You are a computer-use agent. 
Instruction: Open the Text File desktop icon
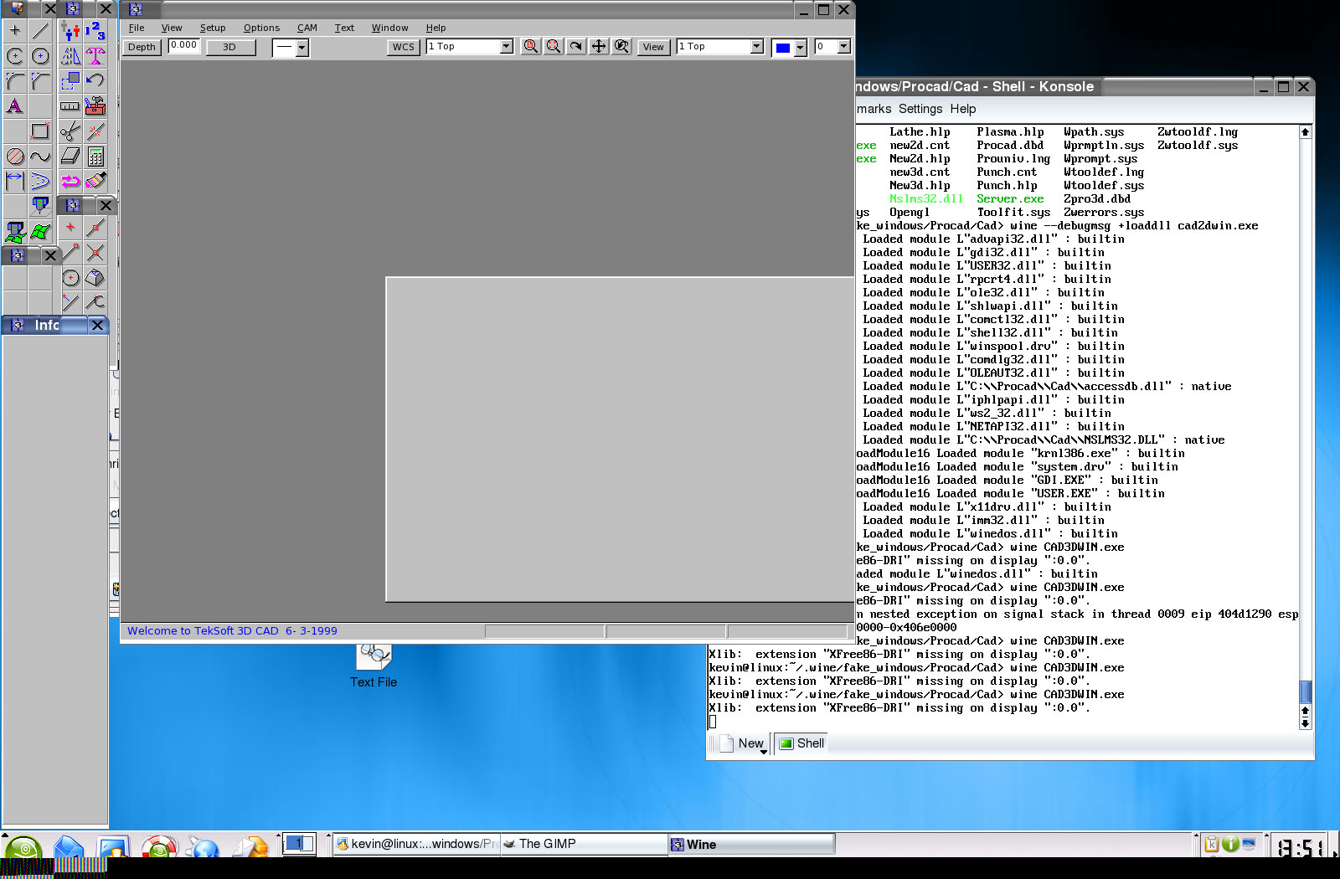374,666
